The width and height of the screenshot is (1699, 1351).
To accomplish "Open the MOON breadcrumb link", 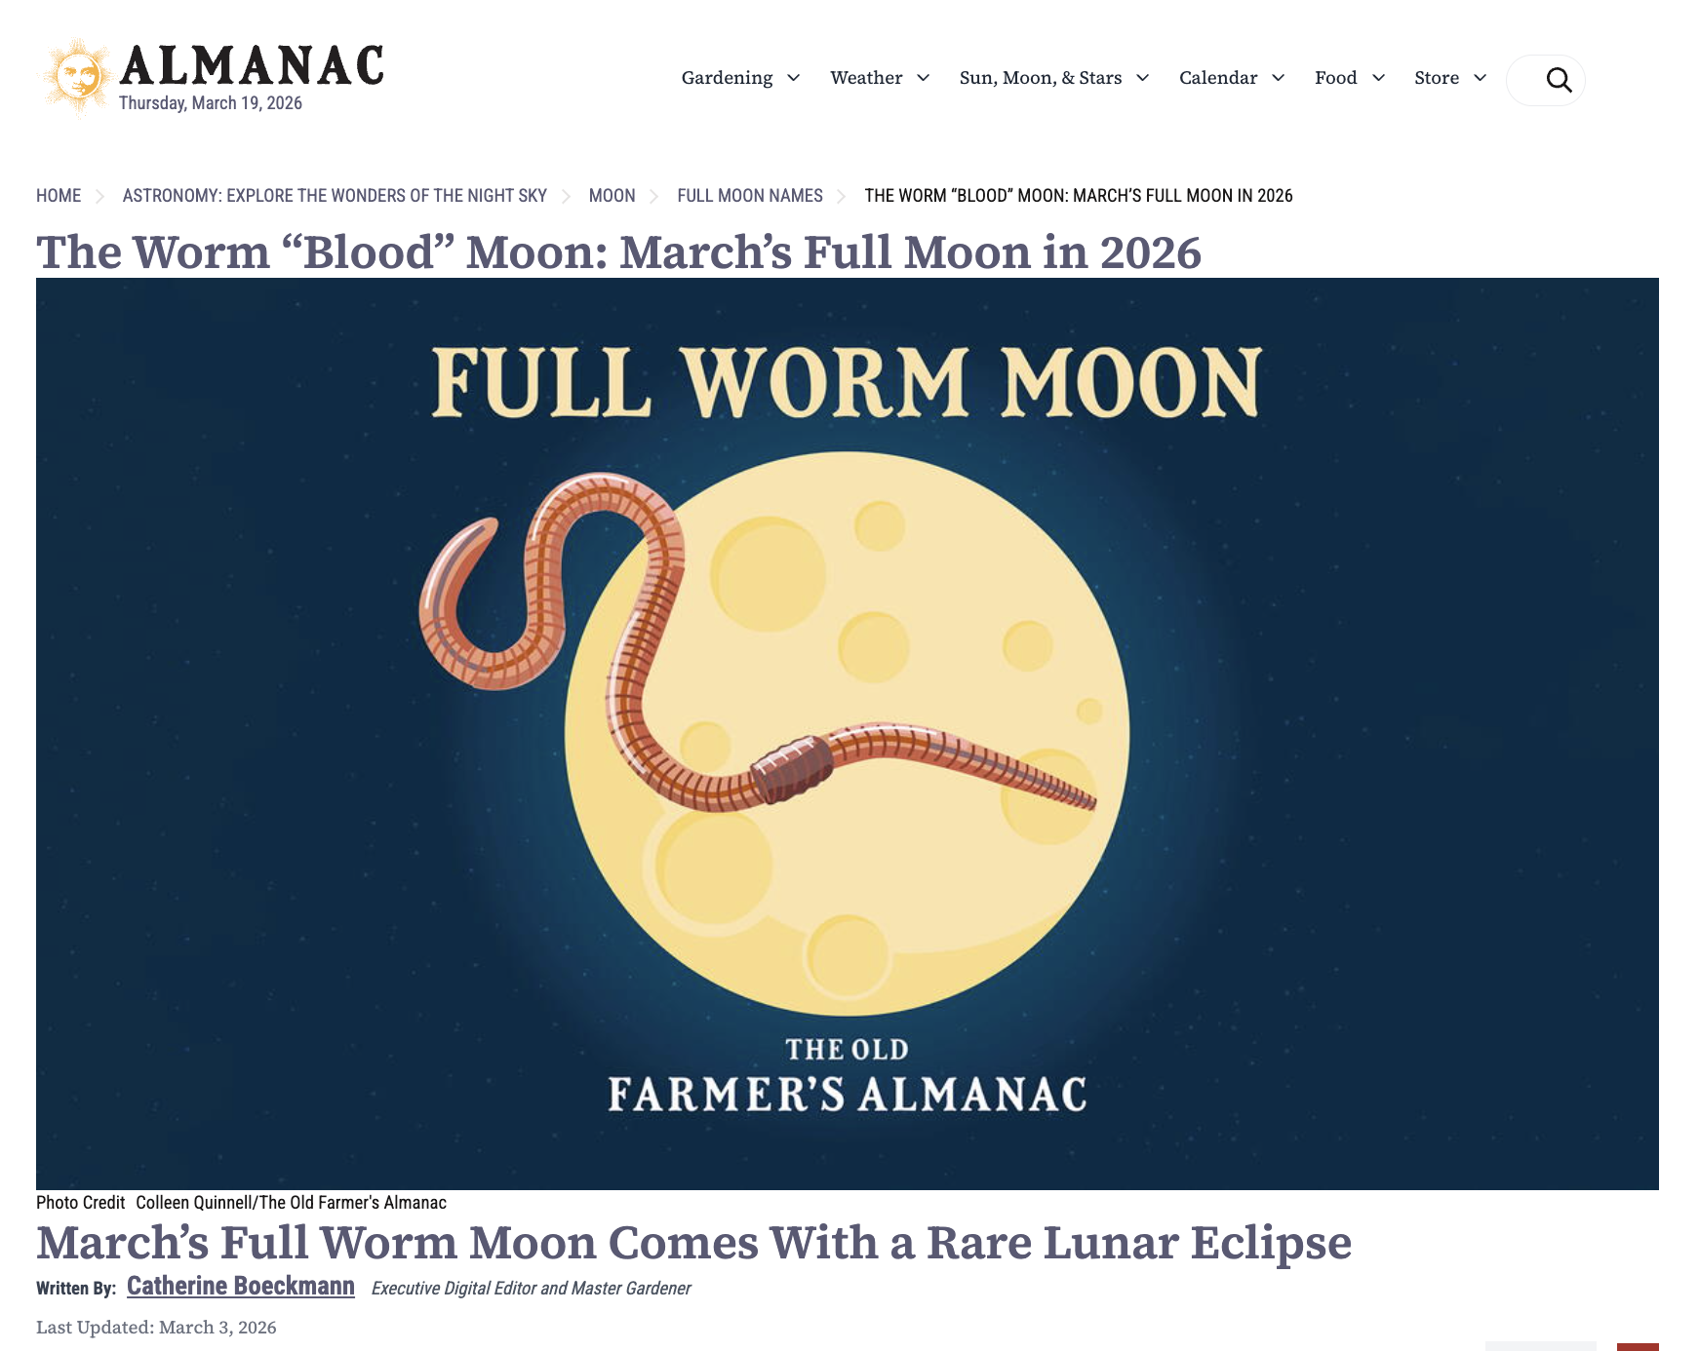I will pos(612,196).
